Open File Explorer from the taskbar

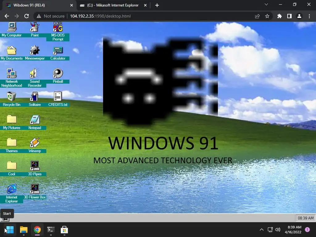click(x=23, y=230)
